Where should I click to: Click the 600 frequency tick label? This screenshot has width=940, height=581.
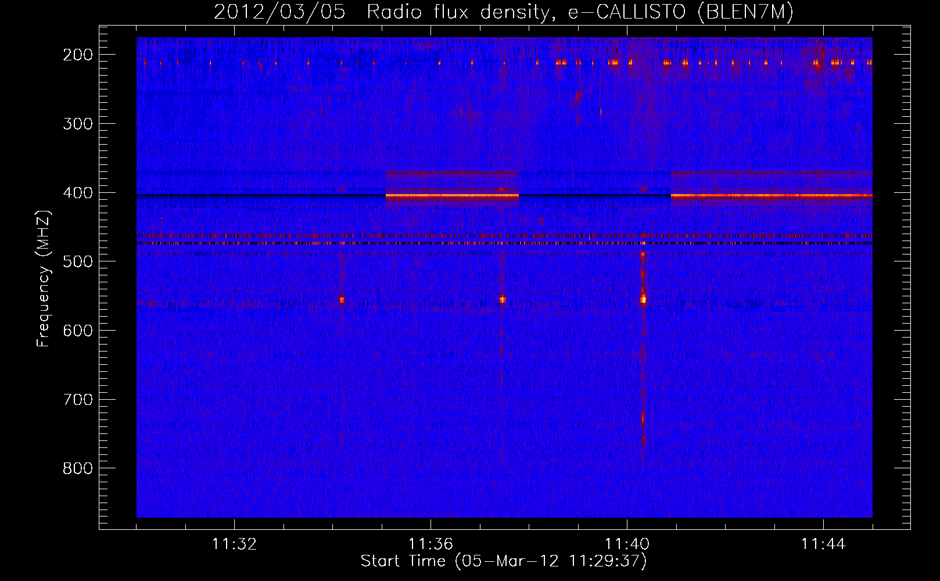[x=77, y=330]
